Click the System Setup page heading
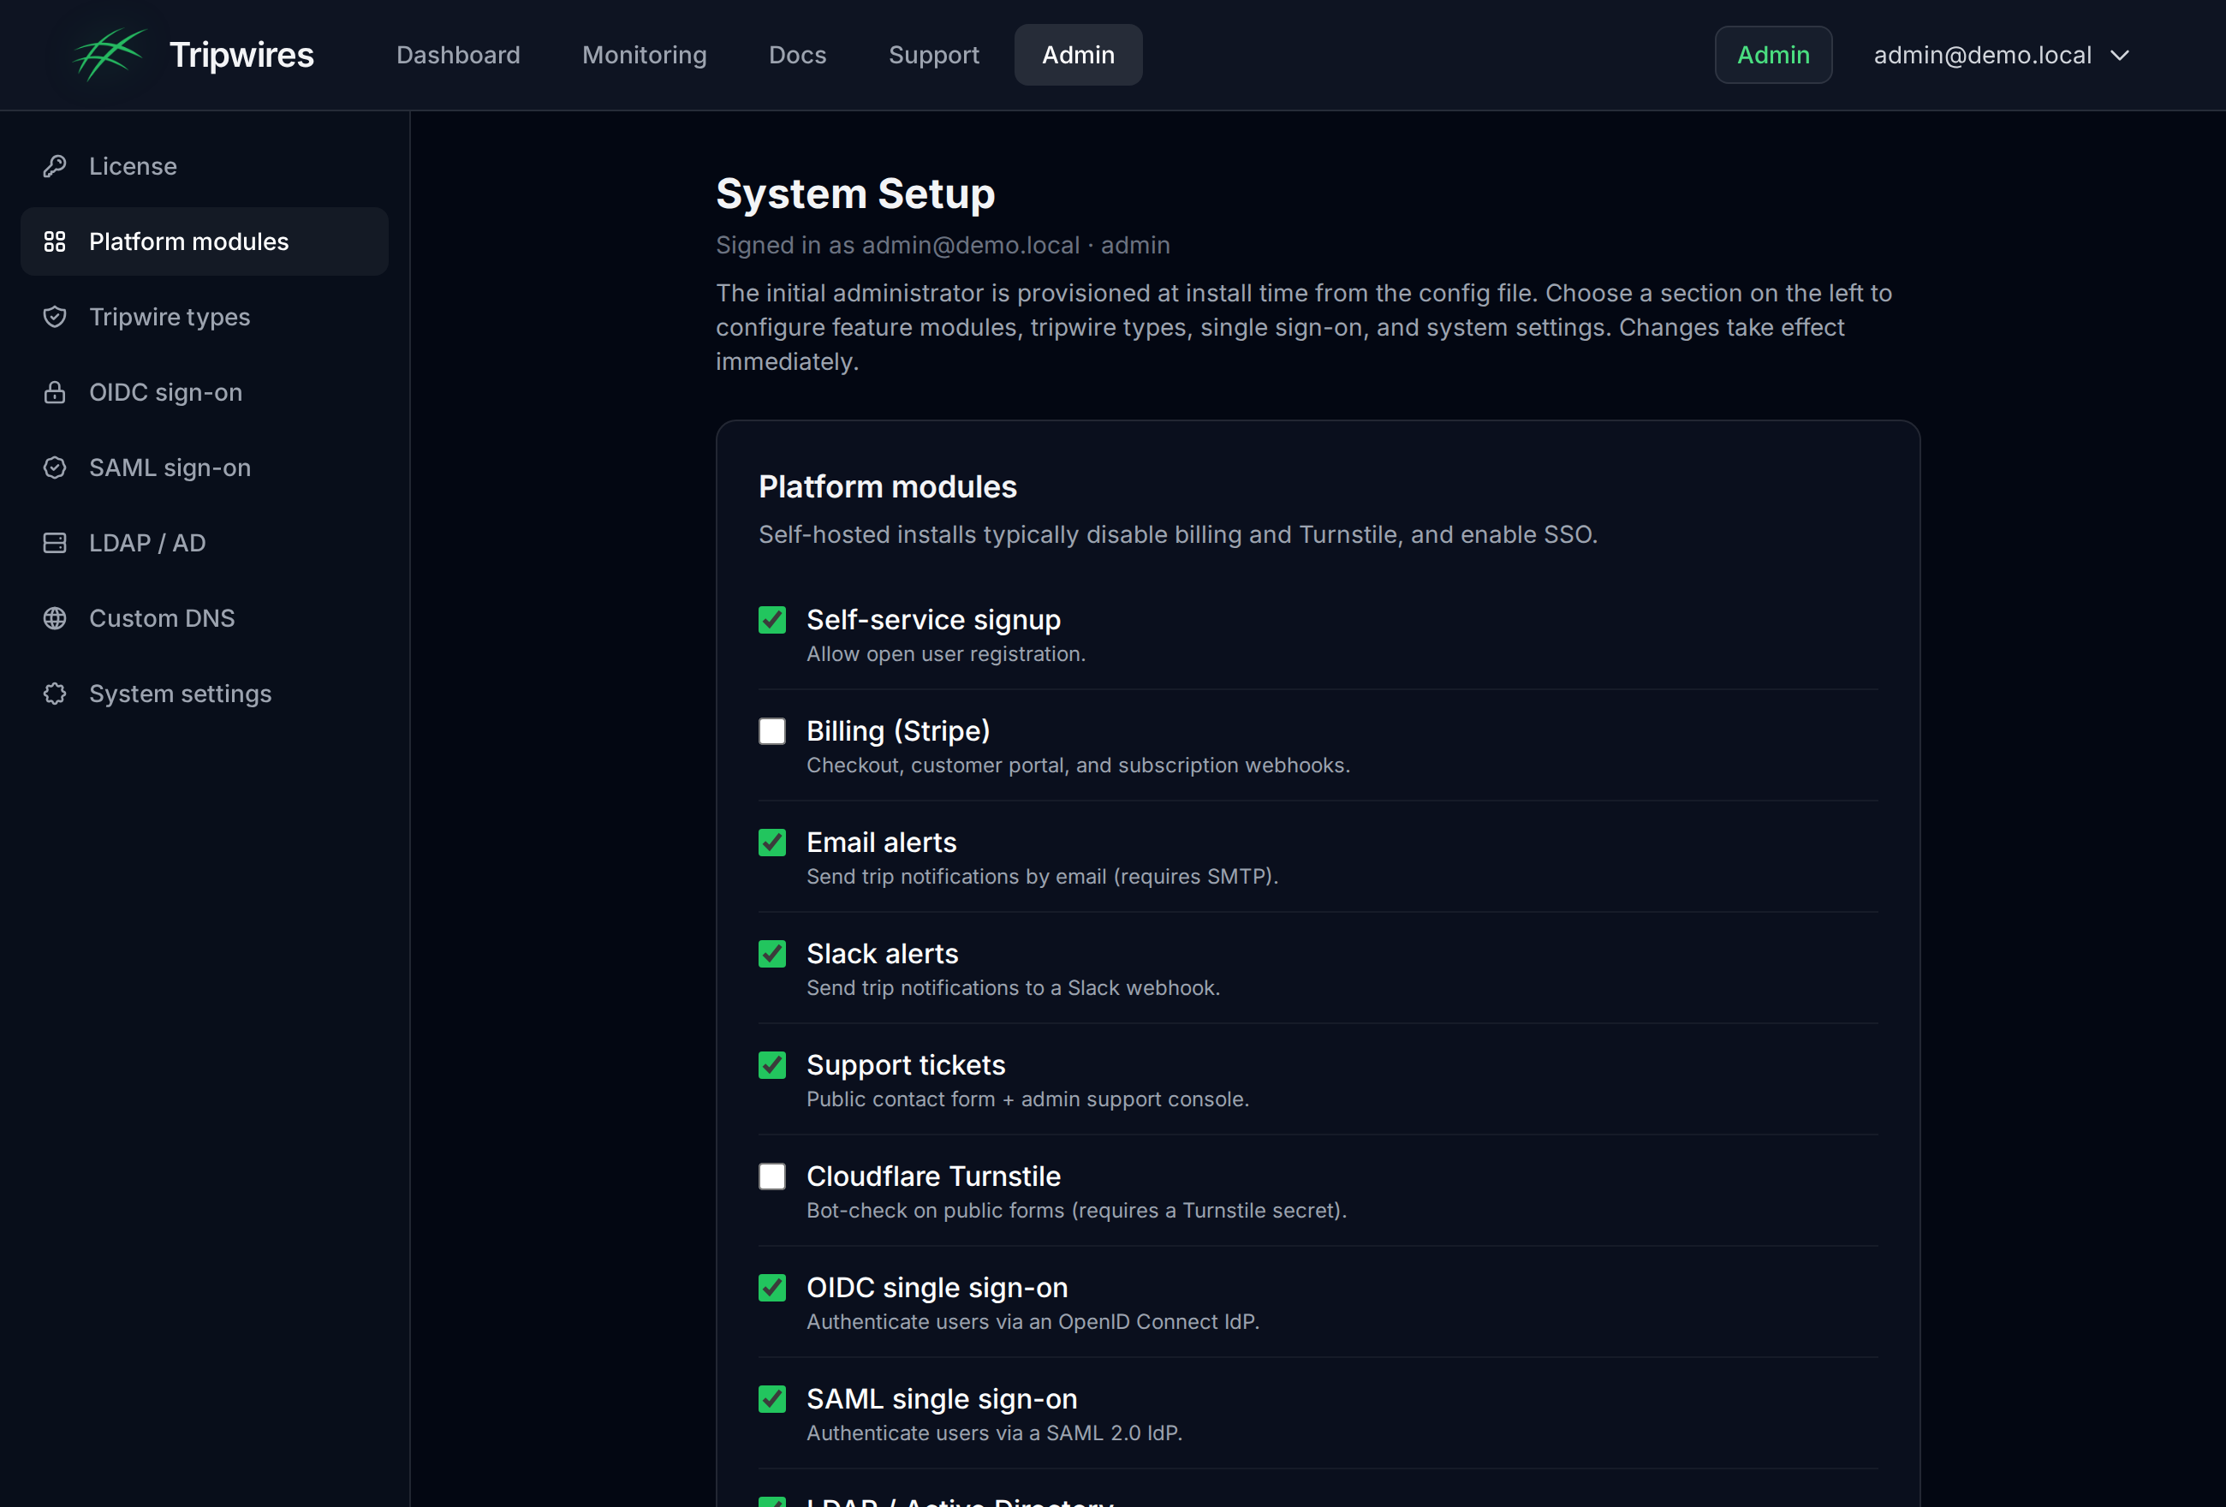Image resolution: width=2226 pixels, height=1507 pixels. [x=855, y=194]
